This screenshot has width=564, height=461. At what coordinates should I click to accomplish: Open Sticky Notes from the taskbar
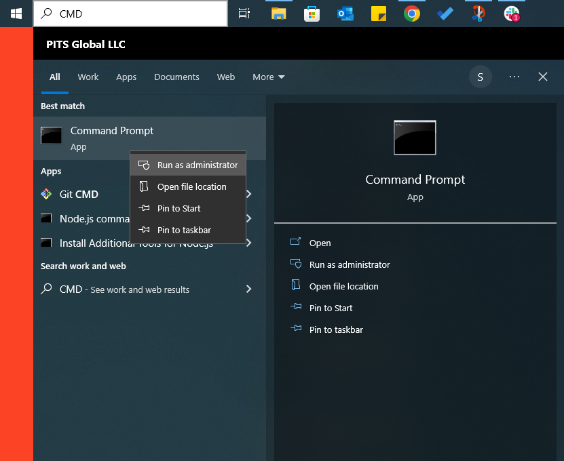point(379,14)
